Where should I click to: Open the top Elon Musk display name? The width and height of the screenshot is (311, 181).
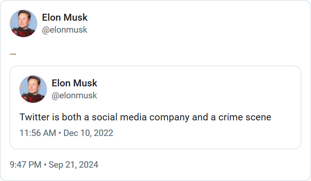point(65,17)
